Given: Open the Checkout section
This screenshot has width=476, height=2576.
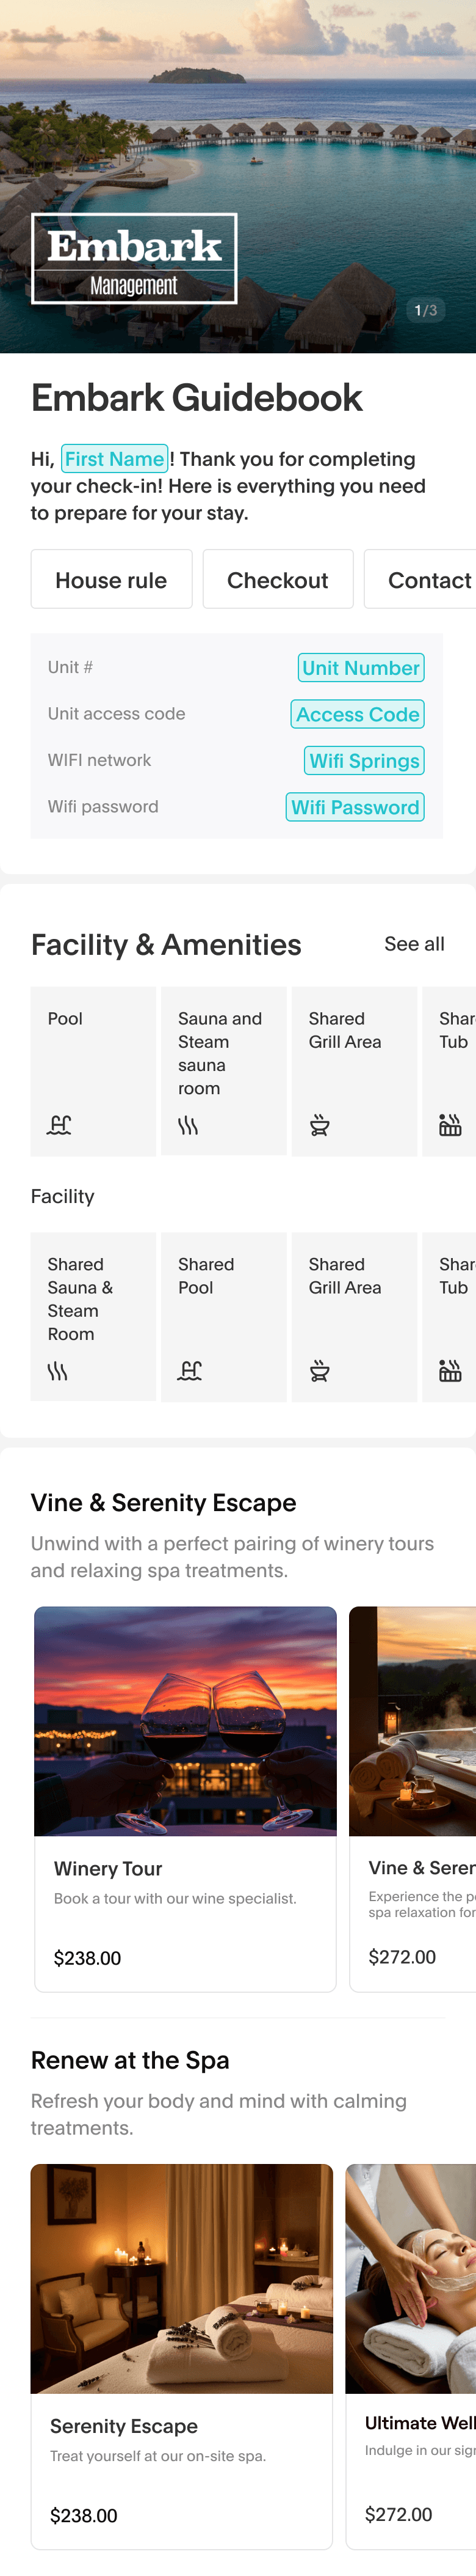Looking at the screenshot, I should 278,579.
